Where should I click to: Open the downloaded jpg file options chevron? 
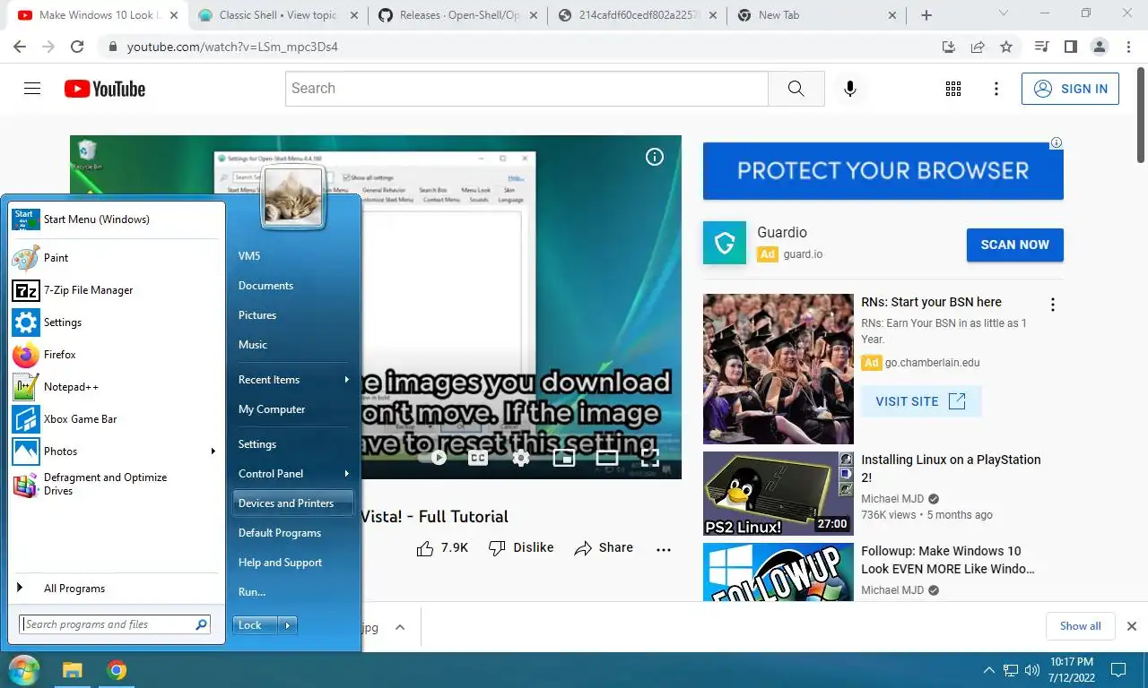click(400, 628)
